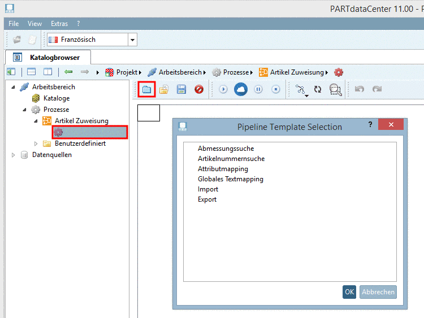
Task: Open the Französisch language dropdown
Action: pos(132,40)
